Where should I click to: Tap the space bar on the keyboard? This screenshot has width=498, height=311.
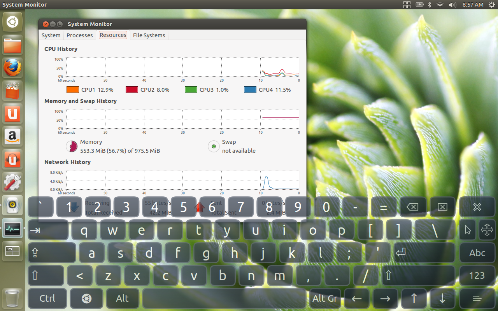pyautogui.click(x=224, y=299)
